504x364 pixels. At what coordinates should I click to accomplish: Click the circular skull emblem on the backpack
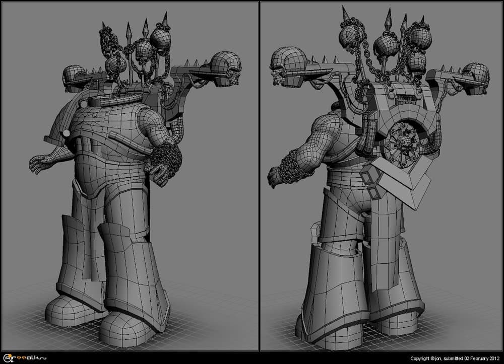pyautogui.click(x=403, y=144)
